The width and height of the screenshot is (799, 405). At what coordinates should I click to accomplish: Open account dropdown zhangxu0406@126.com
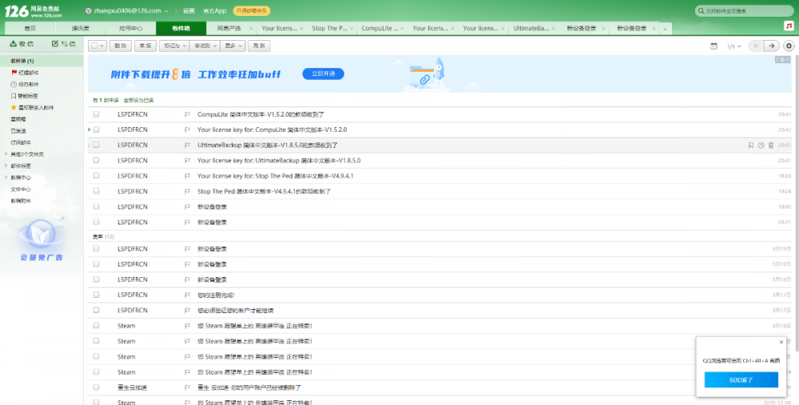[130, 10]
